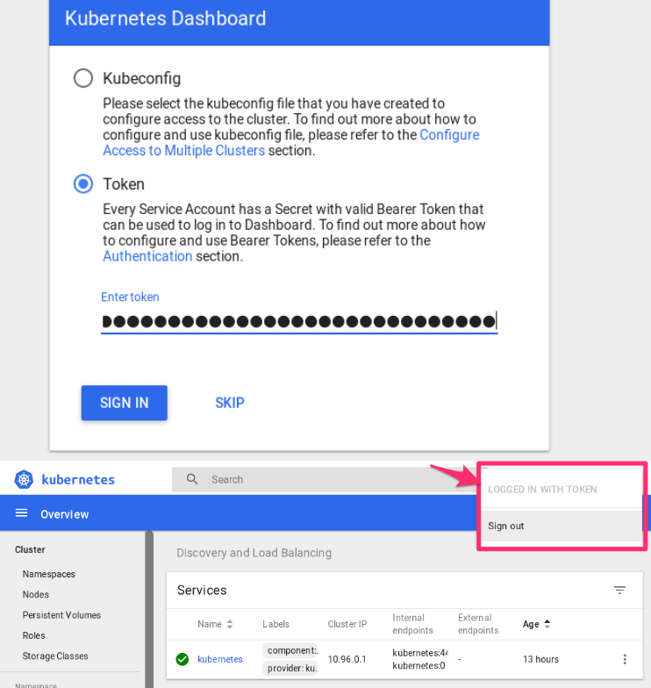Viewport: 651px width, 688px height.
Task: Open the kubernetes service actions menu
Action: 625,659
